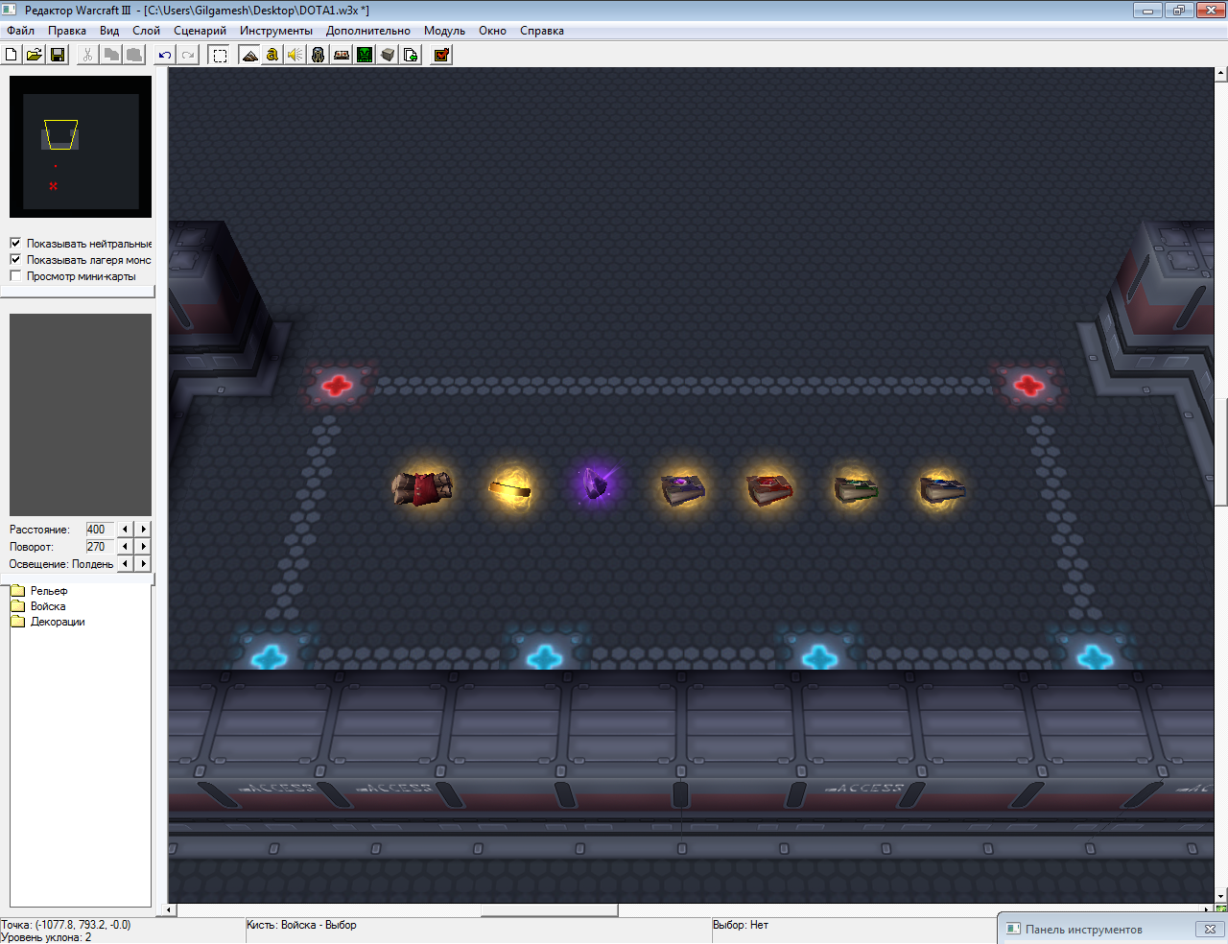Undo the last action using the toolbar arrow
This screenshot has width=1228, height=944.
tap(165, 55)
